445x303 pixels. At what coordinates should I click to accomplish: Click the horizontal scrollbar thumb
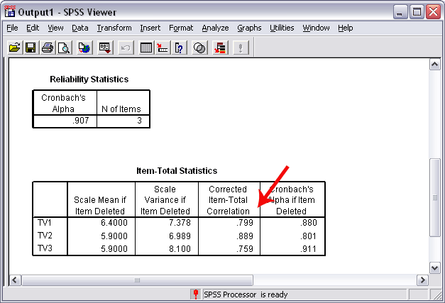(x=137, y=280)
